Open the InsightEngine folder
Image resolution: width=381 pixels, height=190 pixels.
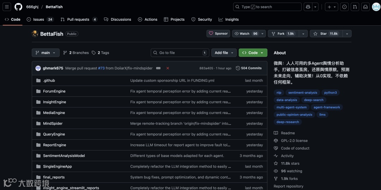(x=54, y=102)
